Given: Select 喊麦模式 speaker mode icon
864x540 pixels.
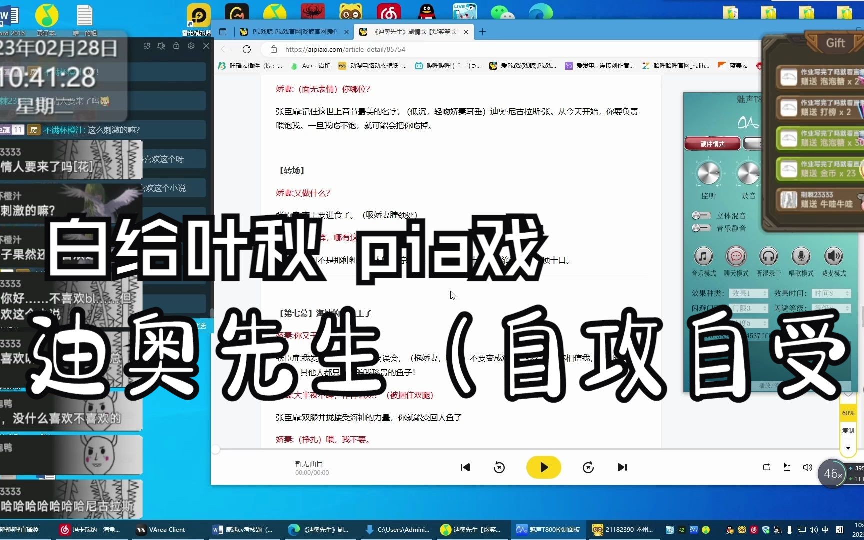Looking at the screenshot, I should point(833,256).
